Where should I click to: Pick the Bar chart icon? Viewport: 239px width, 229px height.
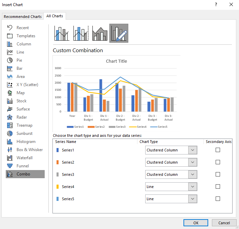[10, 68]
